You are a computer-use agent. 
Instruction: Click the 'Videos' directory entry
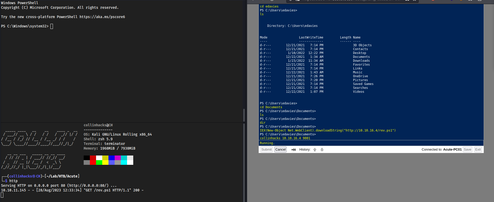pos(359,92)
